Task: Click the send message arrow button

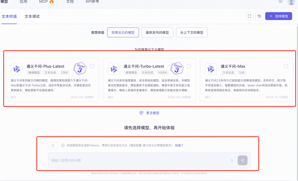Action: pyautogui.click(x=243, y=160)
